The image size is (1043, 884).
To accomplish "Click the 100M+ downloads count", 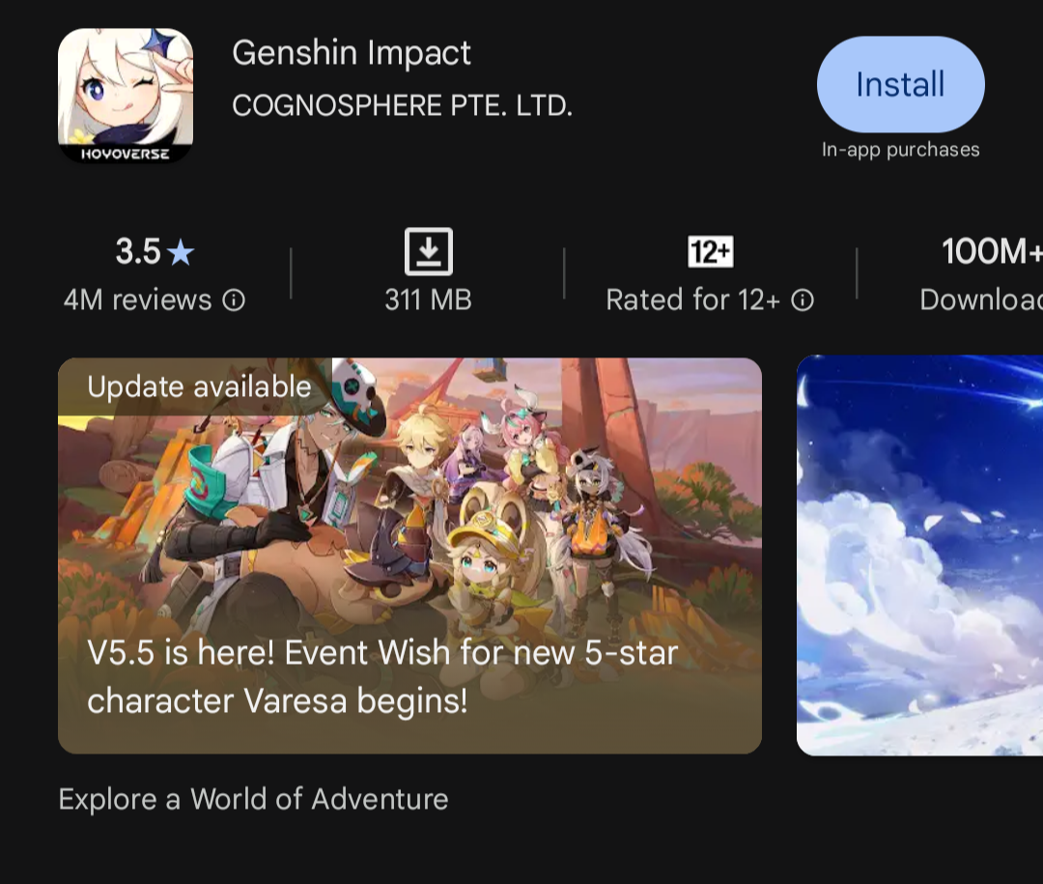I will pos(992,251).
